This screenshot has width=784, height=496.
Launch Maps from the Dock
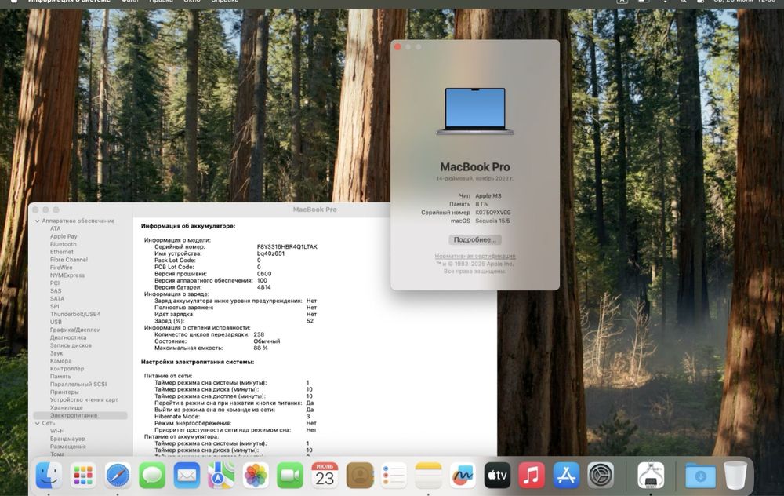tap(221, 475)
